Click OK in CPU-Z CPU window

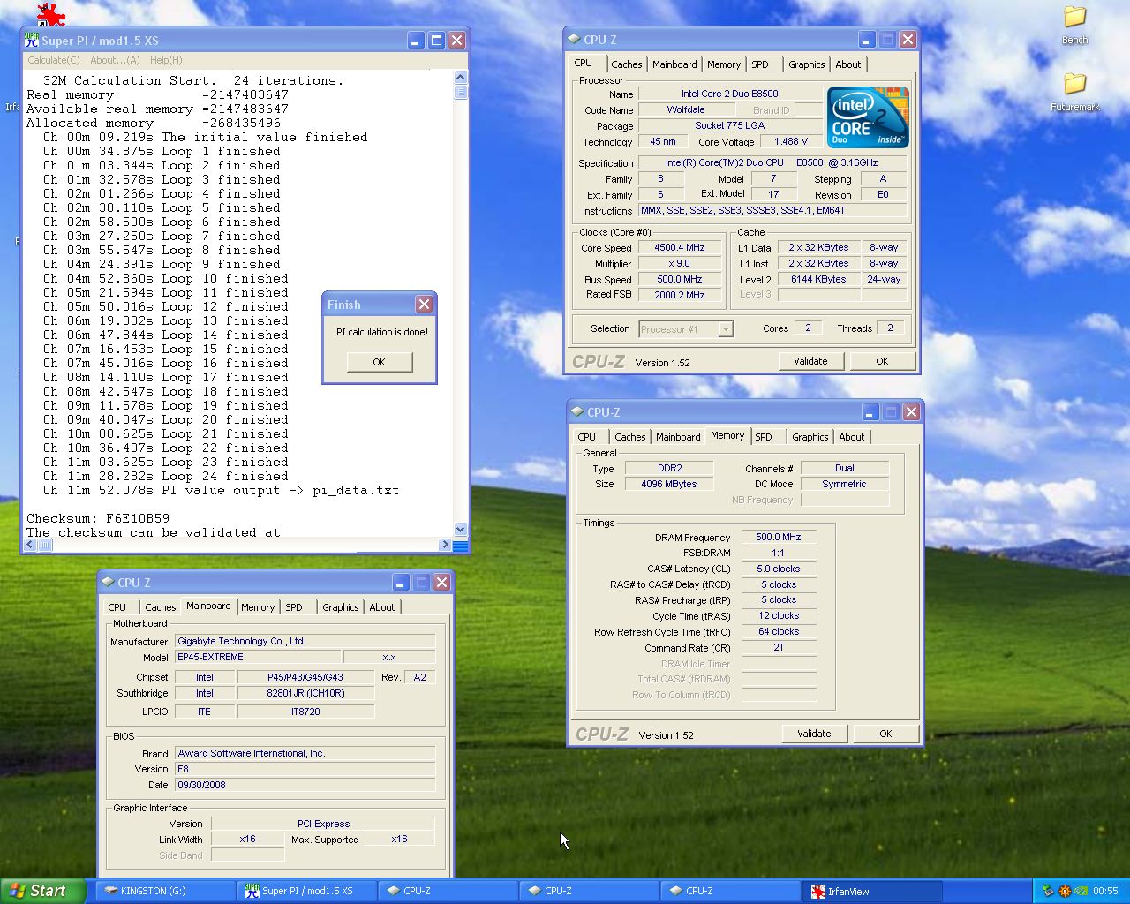[882, 361]
